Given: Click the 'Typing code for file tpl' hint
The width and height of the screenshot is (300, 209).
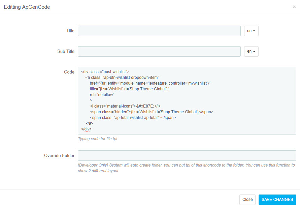Looking at the screenshot, I should 98,139.
